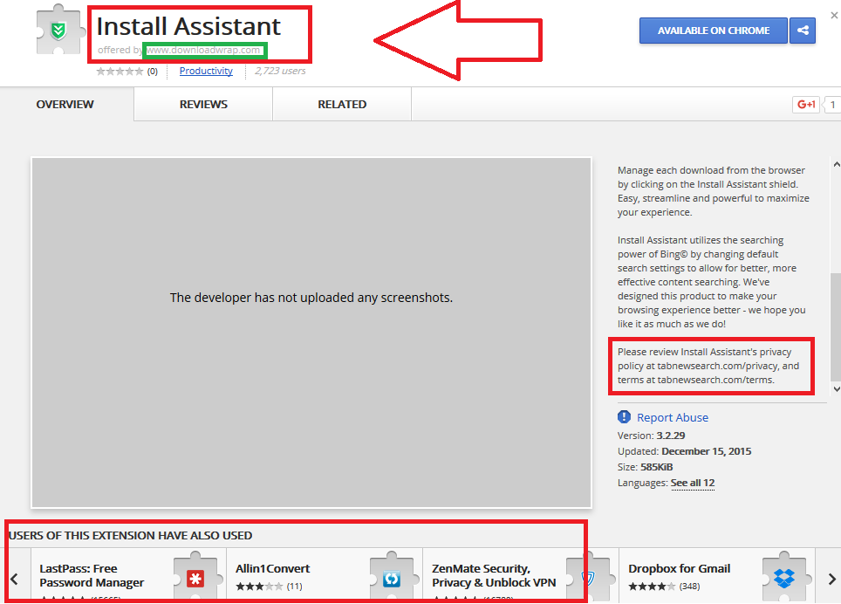841x604 pixels.
Task: Click the description scrollbar thumb
Action: tap(836, 326)
